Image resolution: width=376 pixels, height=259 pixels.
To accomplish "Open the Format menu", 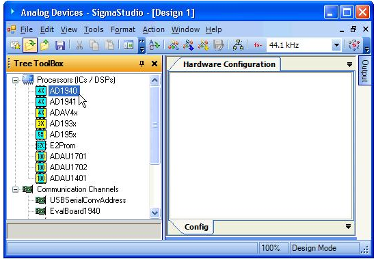I will tap(123, 29).
